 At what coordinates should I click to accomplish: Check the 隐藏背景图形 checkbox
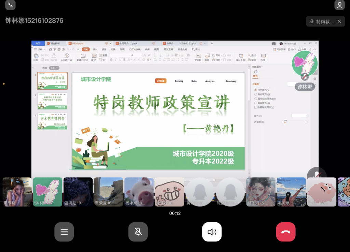(x=256, y=107)
